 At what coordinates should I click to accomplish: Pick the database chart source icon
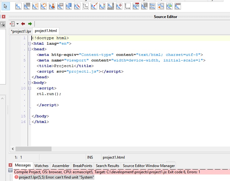pos(69,6)
